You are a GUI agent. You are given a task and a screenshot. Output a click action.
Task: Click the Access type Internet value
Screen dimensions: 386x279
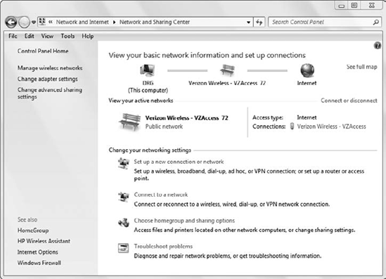[x=307, y=117]
